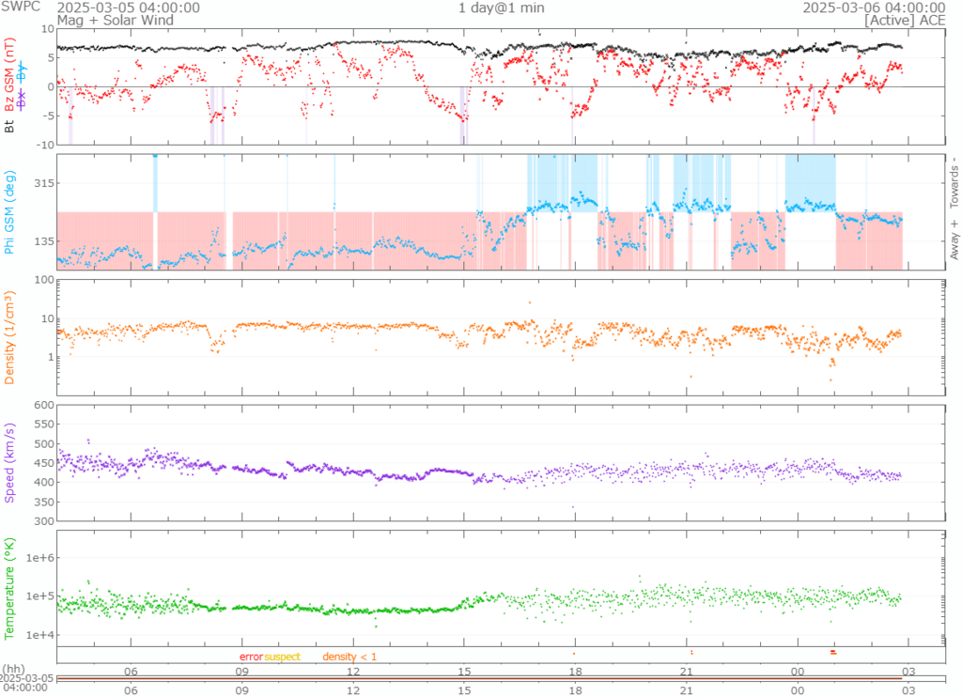Click the red error marker near 01 hours
The image size is (962, 696).
[x=832, y=651]
